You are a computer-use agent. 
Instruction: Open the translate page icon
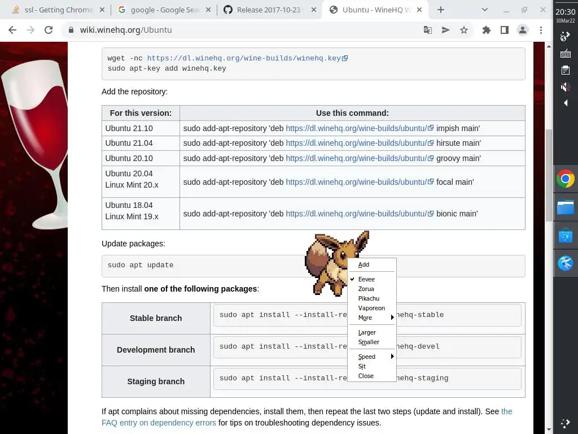(428, 30)
